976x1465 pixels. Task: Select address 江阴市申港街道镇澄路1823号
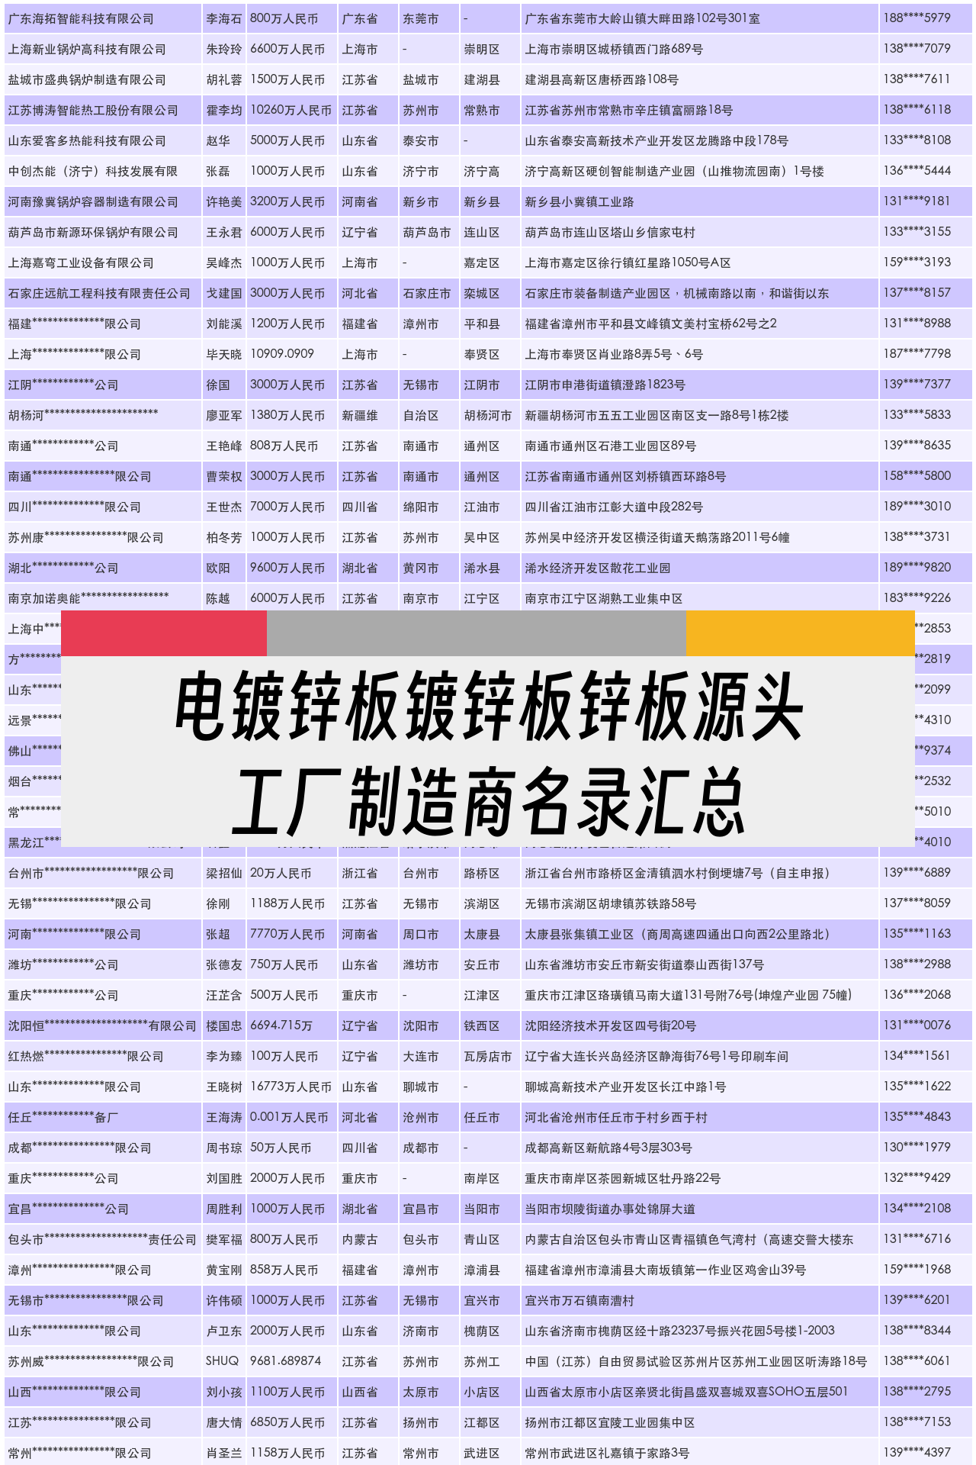coord(605,385)
